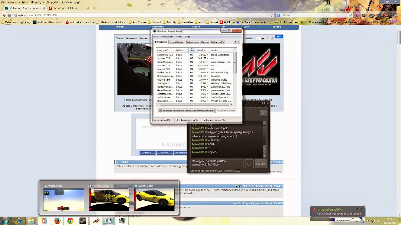Open a new Firefox tab with plus
Viewport: 401px width, 225px height.
95,8
